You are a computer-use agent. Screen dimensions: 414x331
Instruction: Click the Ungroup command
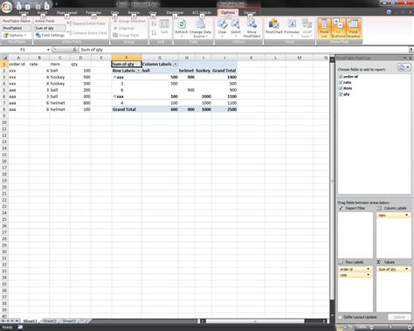coord(124,28)
